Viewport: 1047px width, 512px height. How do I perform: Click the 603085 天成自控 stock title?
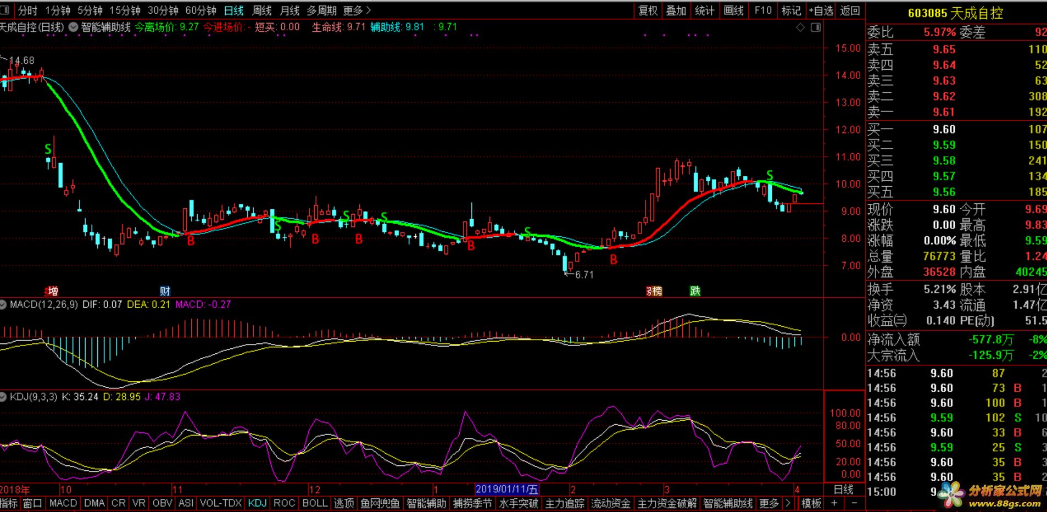click(x=956, y=13)
